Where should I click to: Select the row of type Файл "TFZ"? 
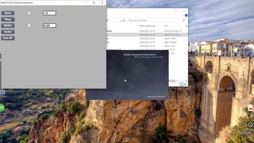(x=147, y=46)
